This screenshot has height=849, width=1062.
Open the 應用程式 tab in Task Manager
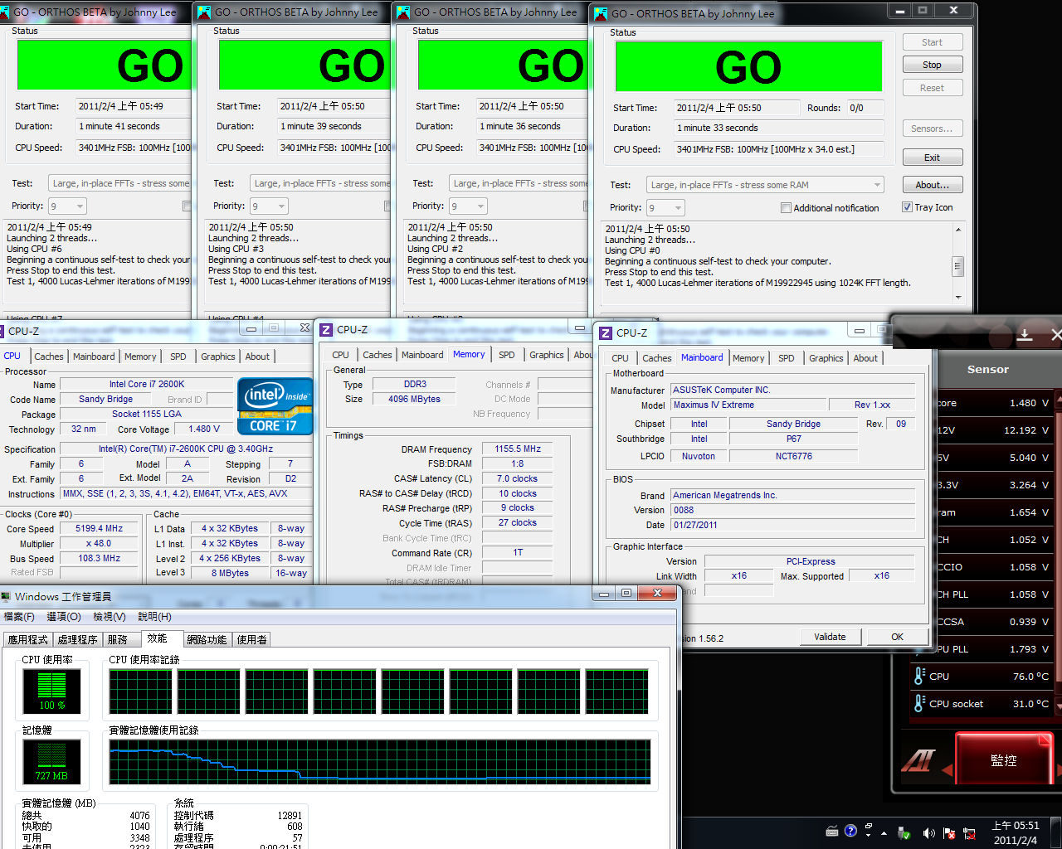(x=27, y=639)
